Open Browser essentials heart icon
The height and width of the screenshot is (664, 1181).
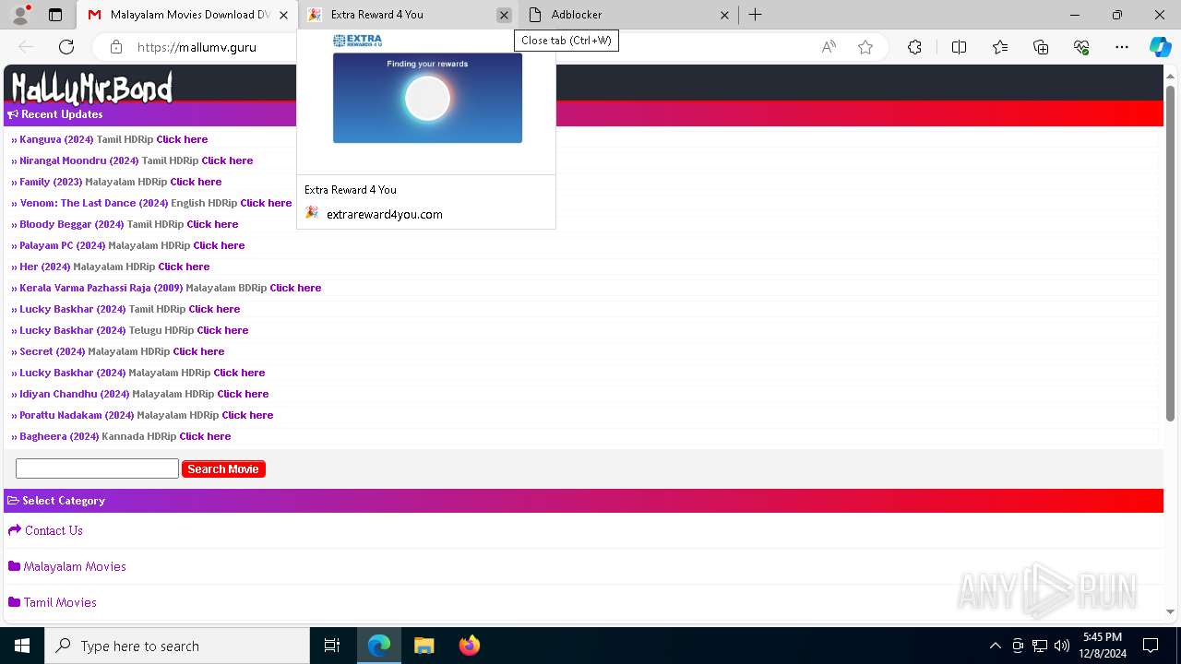1081,47
